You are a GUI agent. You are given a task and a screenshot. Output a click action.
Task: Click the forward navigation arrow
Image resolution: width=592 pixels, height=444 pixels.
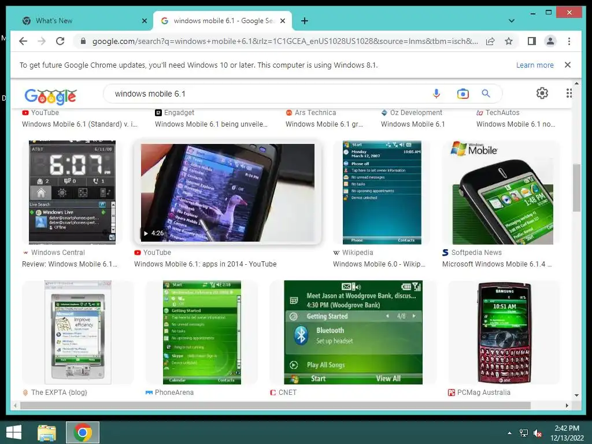(42, 41)
